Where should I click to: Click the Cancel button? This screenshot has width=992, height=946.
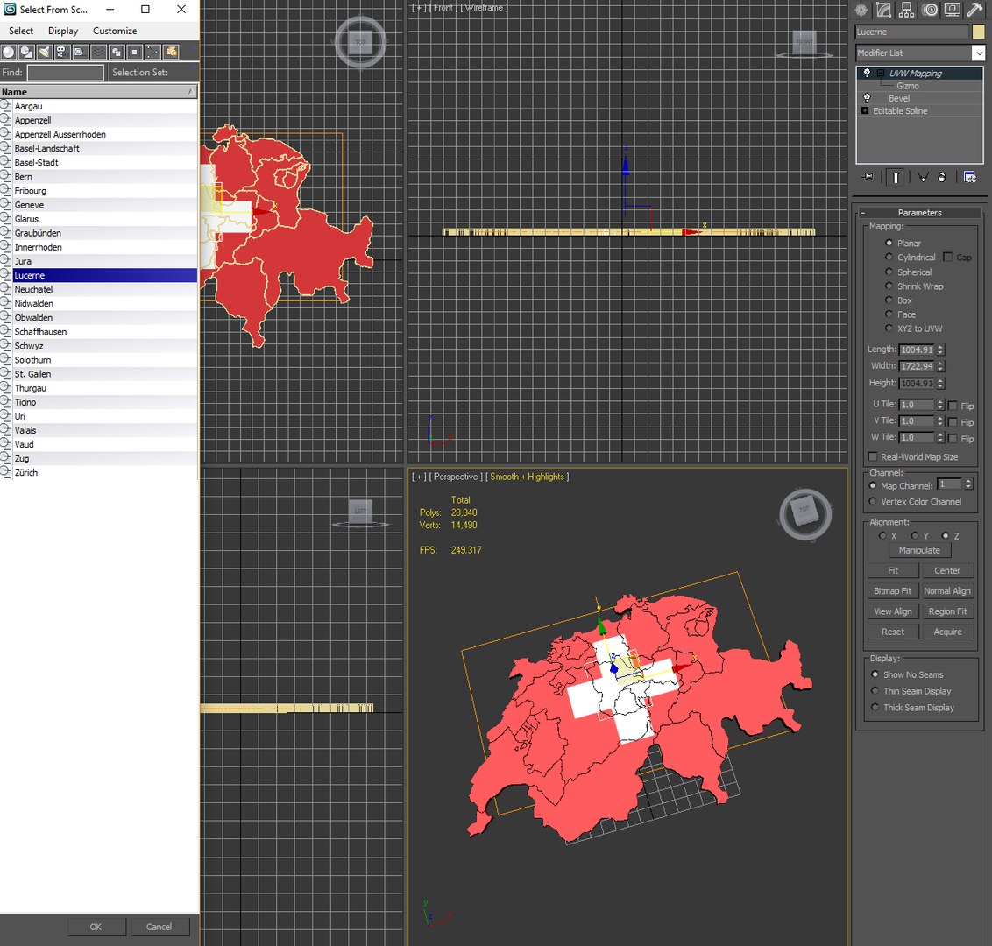159,927
